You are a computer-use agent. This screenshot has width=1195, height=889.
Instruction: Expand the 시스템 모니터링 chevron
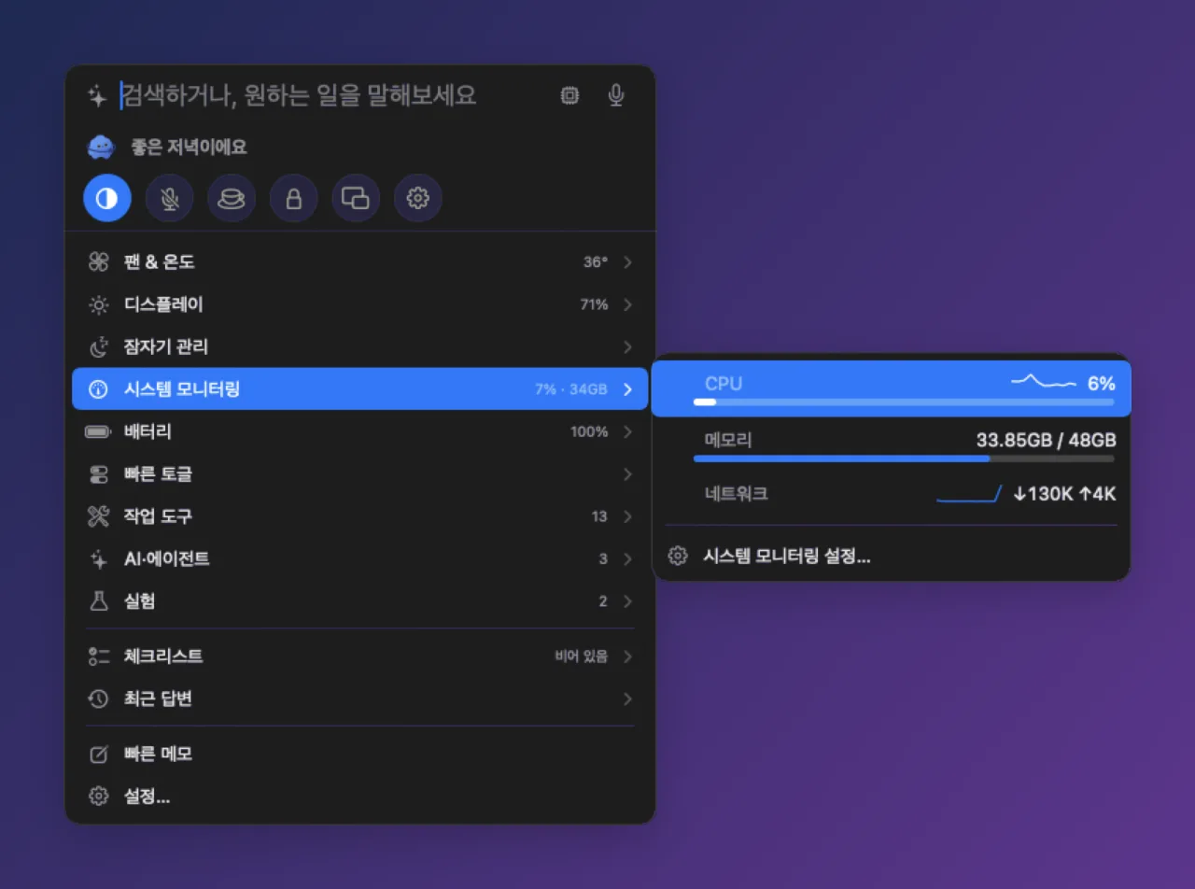[627, 389]
